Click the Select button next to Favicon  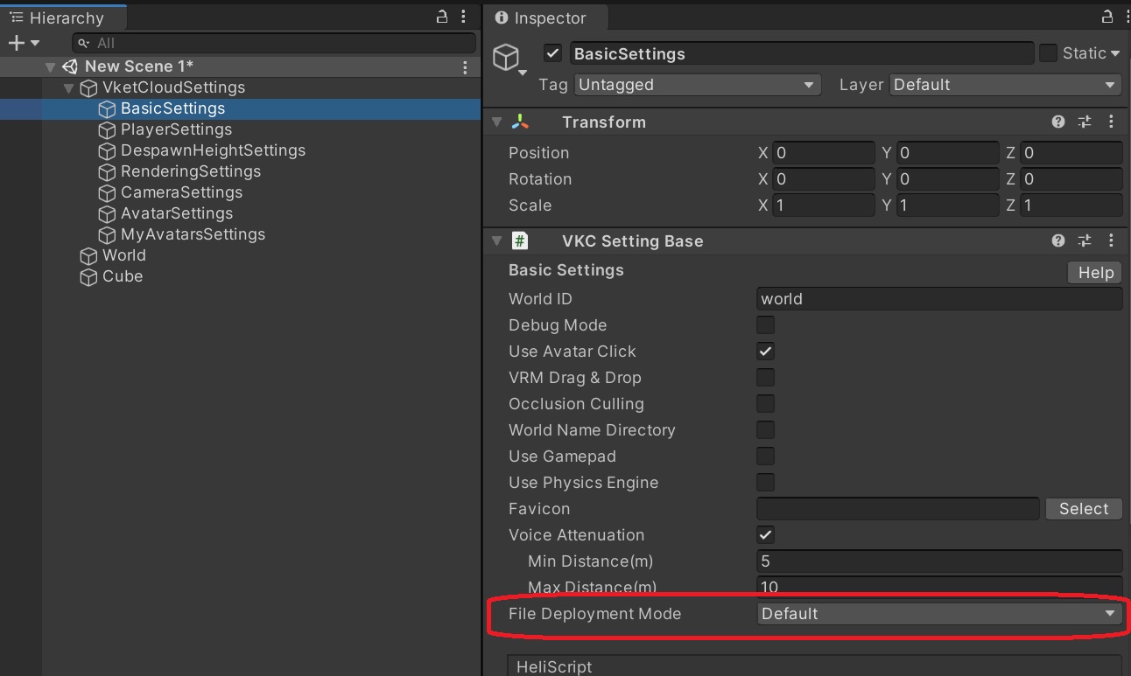tap(1083, 508)
